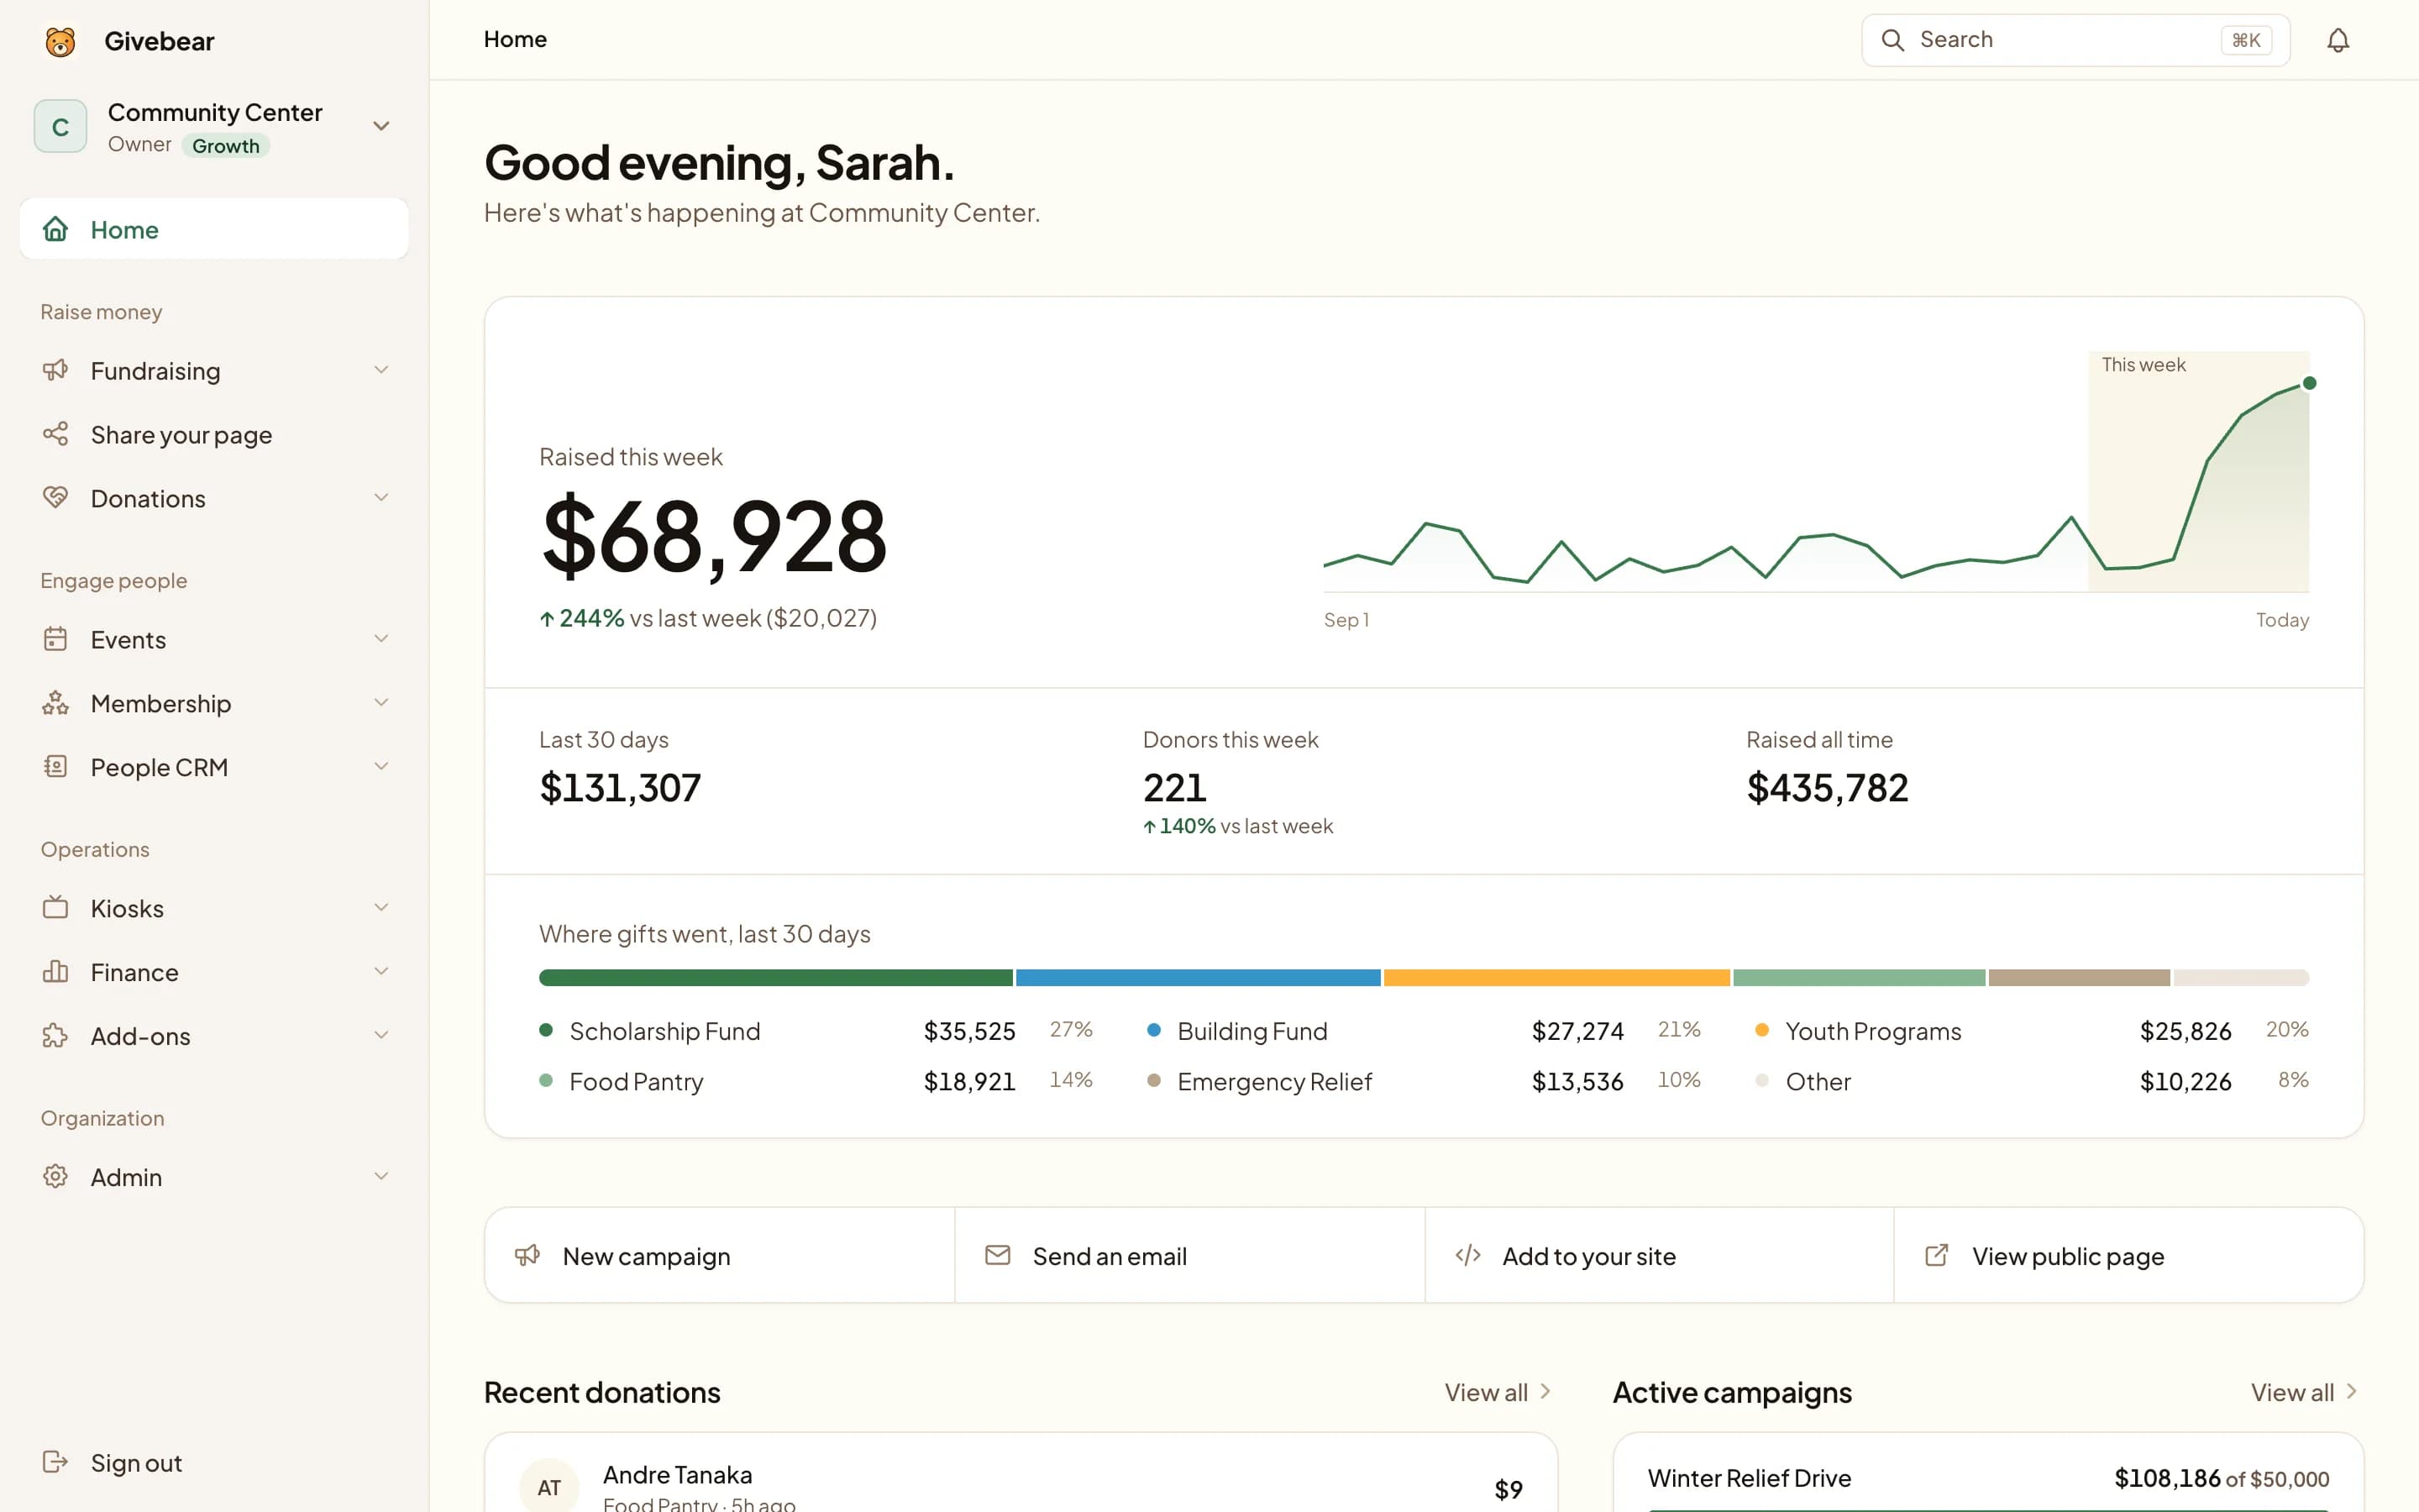This screenshot has width=2419, height=1512.
Task: View all active campaigns
Action: [2304, 1392]
